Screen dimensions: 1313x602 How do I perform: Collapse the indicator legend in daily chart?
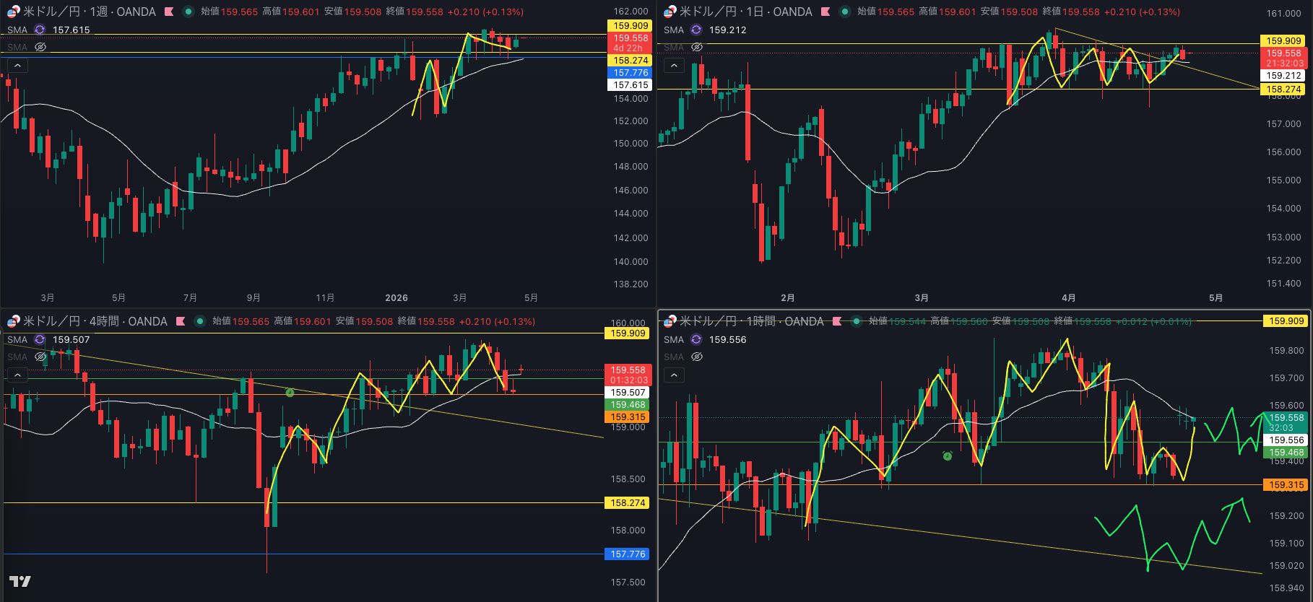[x=674, y=66]
